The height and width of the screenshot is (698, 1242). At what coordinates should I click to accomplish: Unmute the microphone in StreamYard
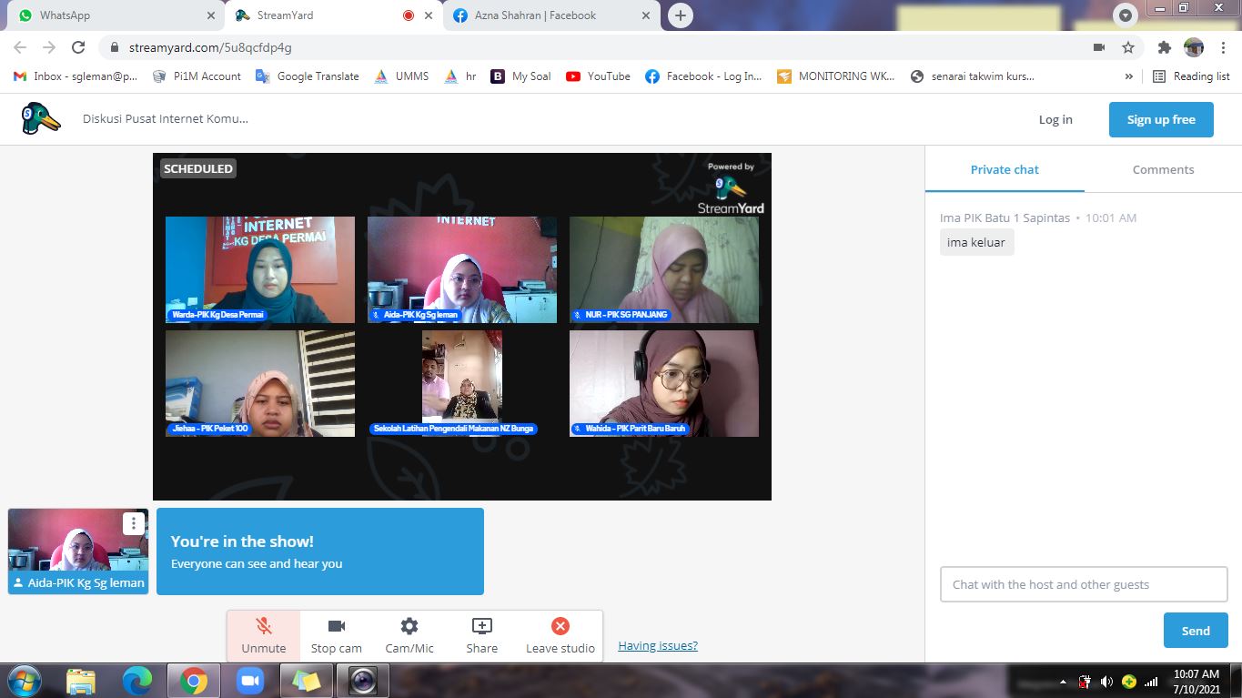click(x=263, y=635)
